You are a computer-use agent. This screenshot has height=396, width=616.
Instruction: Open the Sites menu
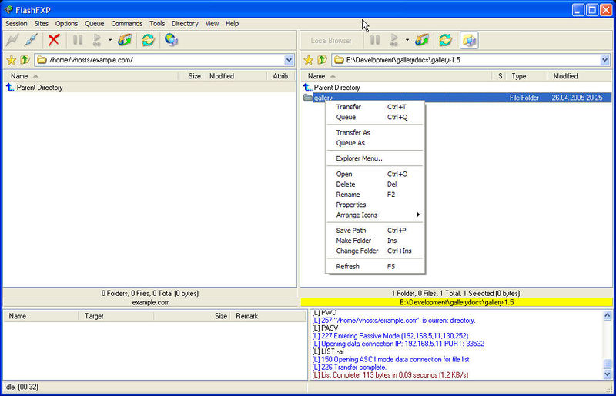click(x=42, y=24)
